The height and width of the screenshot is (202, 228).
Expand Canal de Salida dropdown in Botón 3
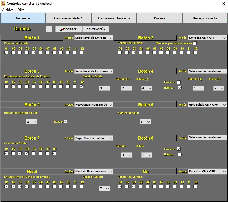(104, 88)
